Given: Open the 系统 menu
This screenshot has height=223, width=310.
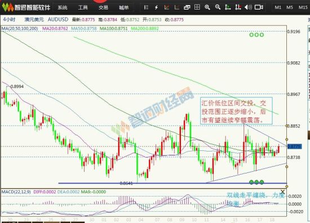Looking at the screenshot, I should tap(63, 7).
